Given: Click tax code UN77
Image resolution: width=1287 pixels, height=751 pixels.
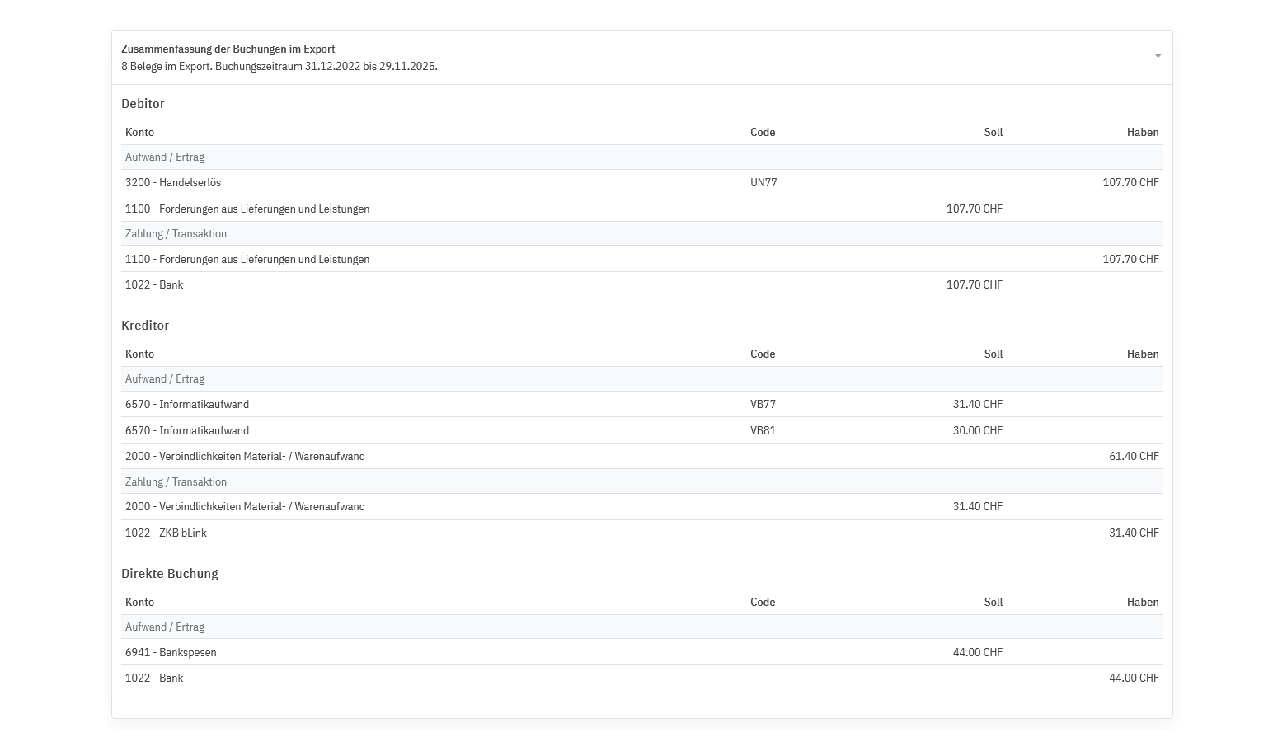Looking at the screenshot, I should (763, 183).
